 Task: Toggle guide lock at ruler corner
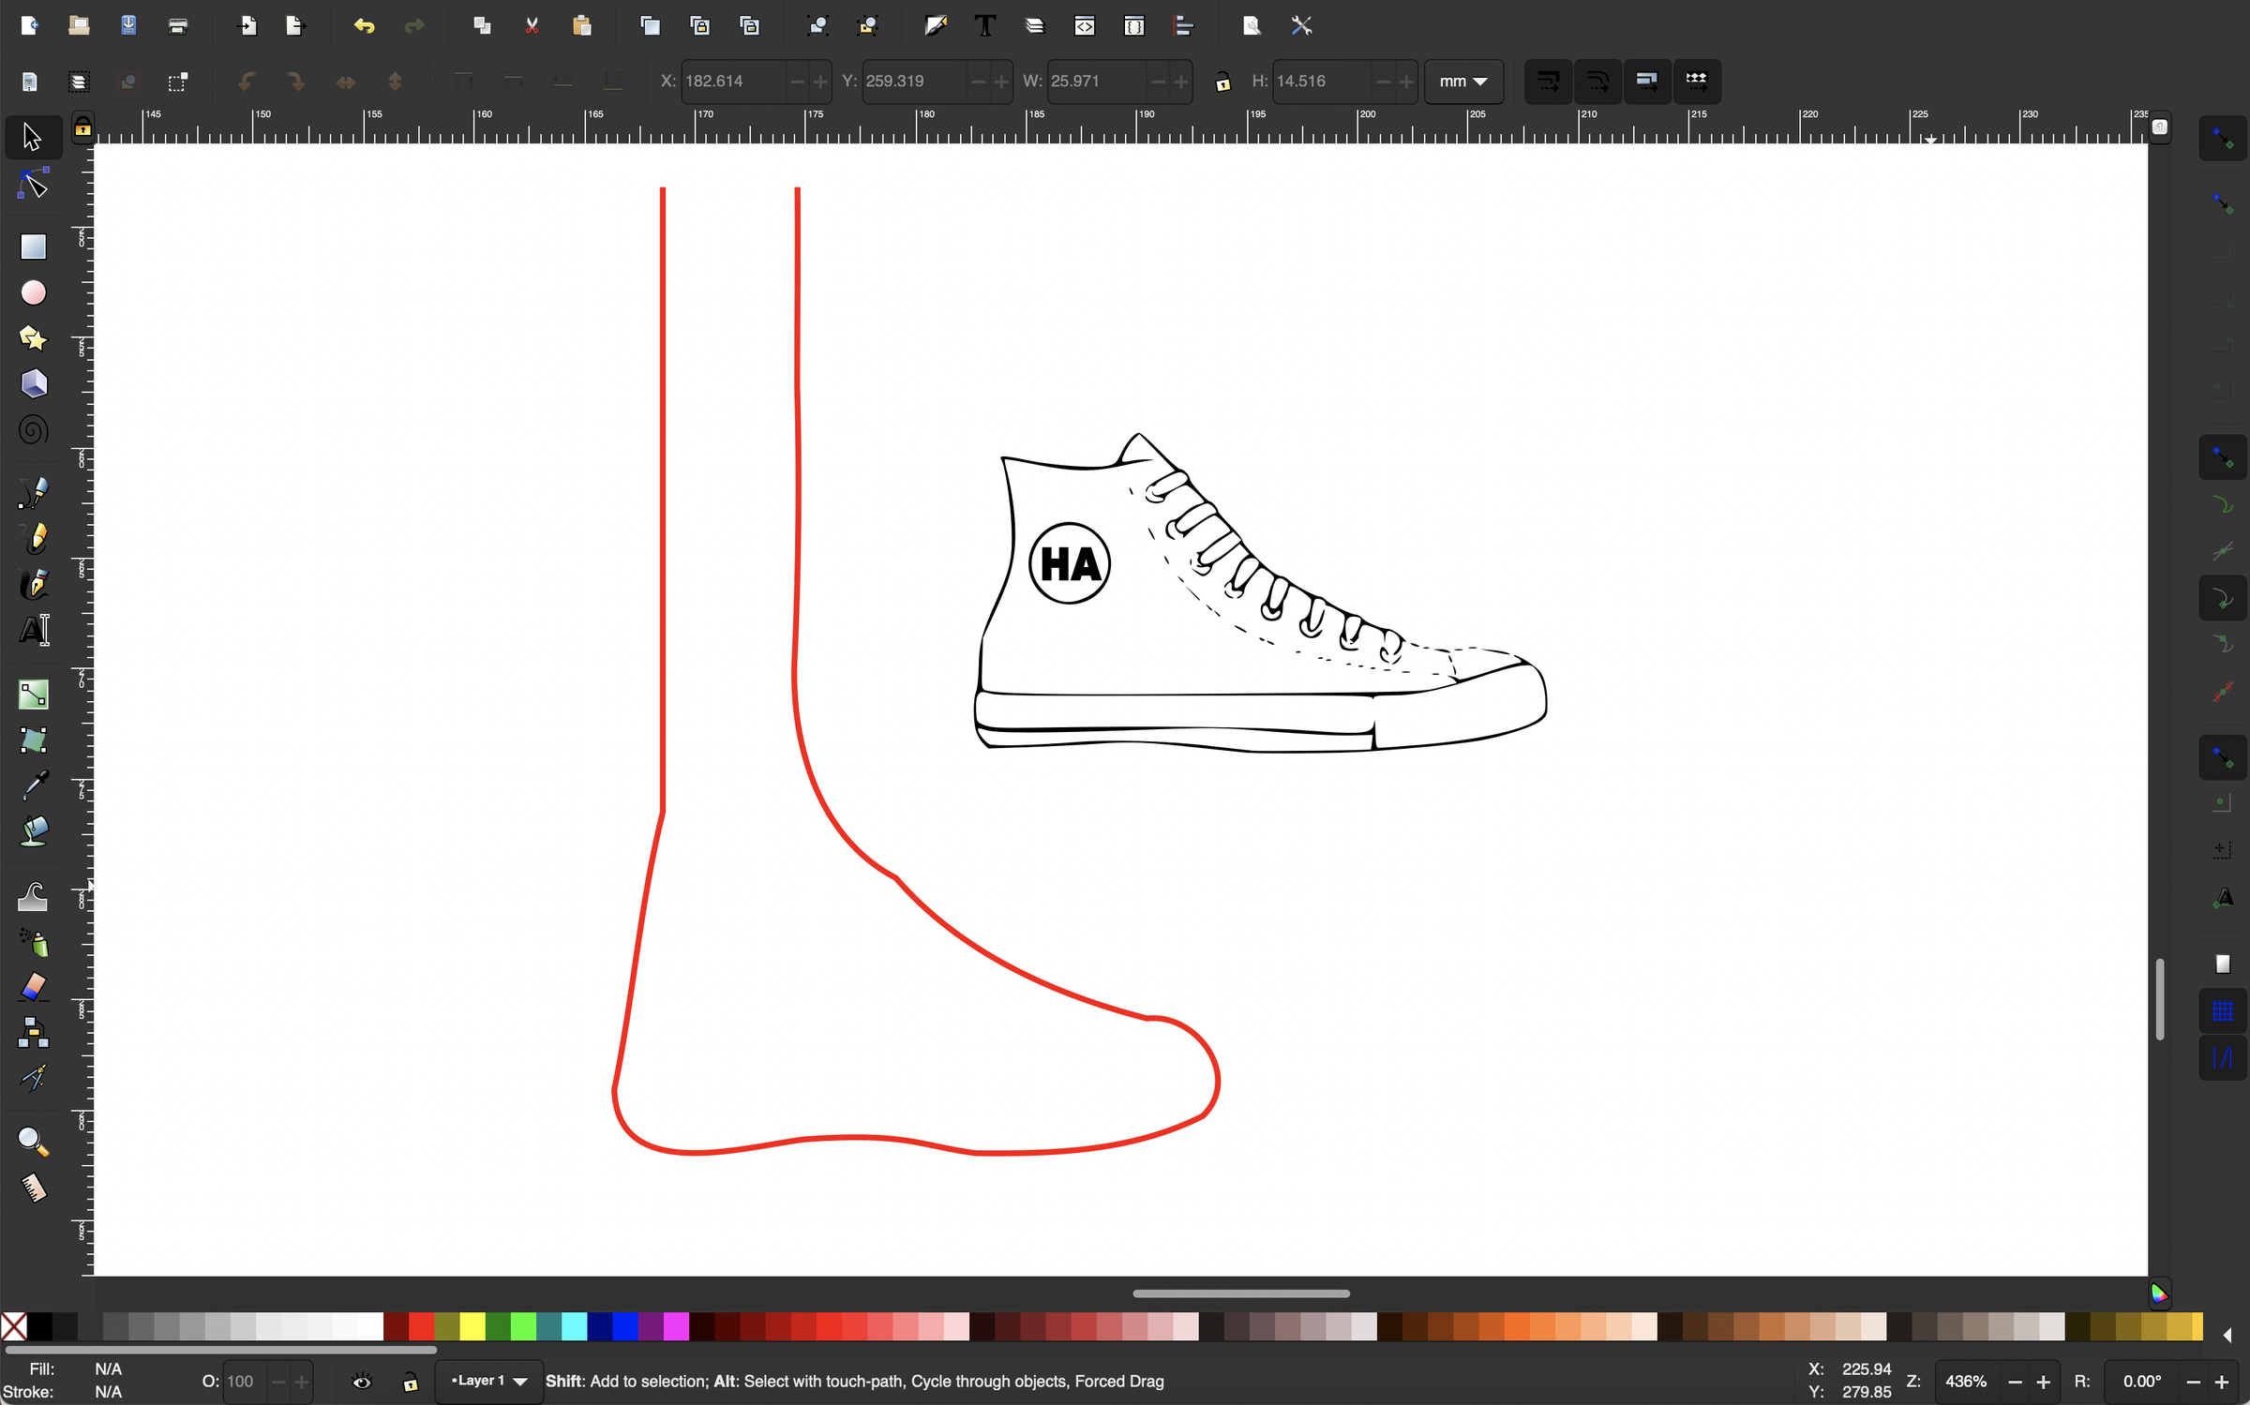tap(83, 127)
